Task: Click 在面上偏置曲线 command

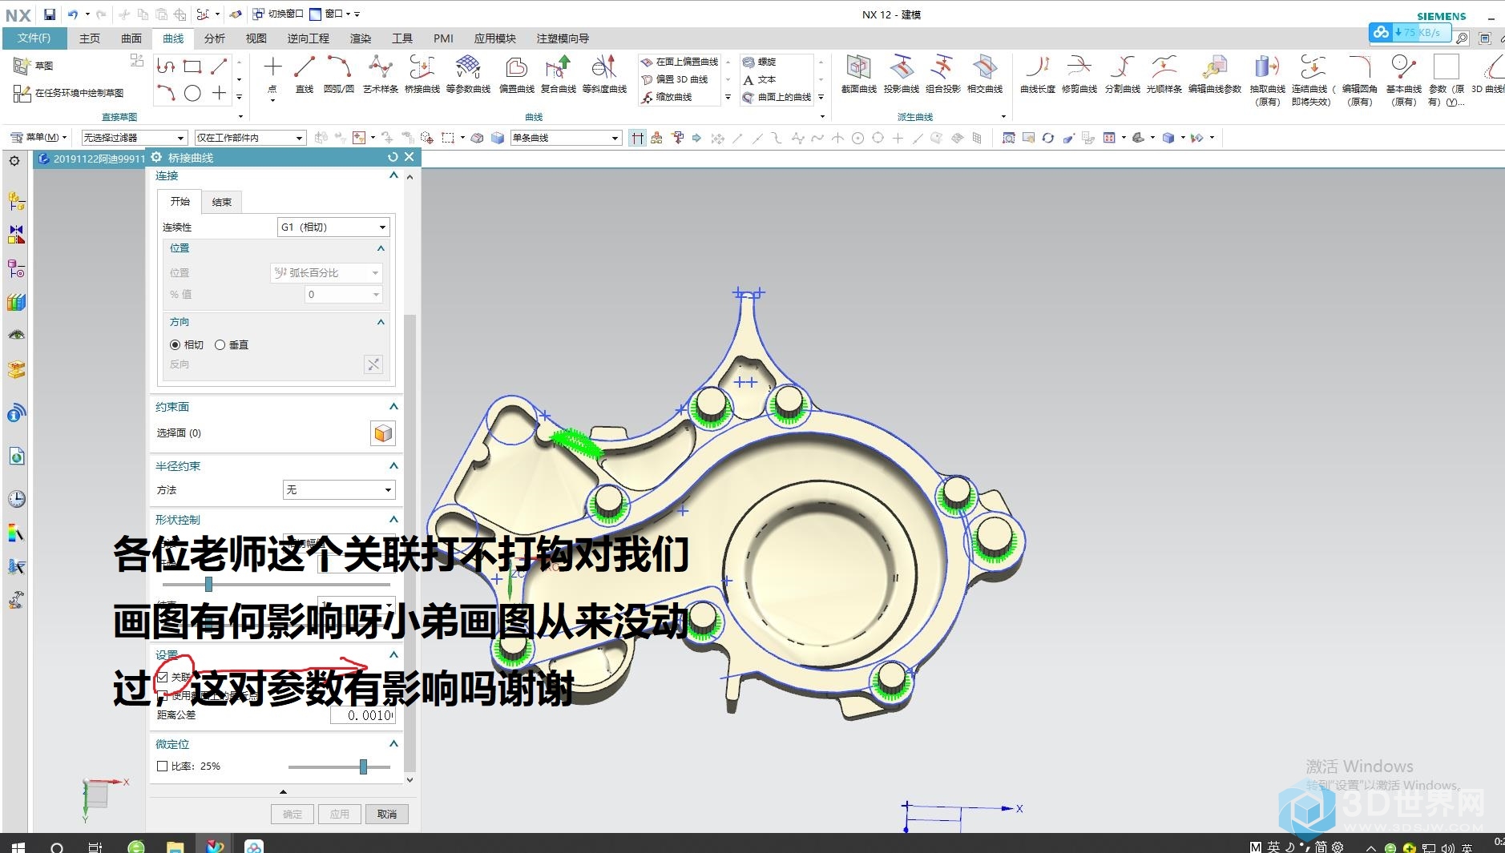Action: tap(680, 62)
